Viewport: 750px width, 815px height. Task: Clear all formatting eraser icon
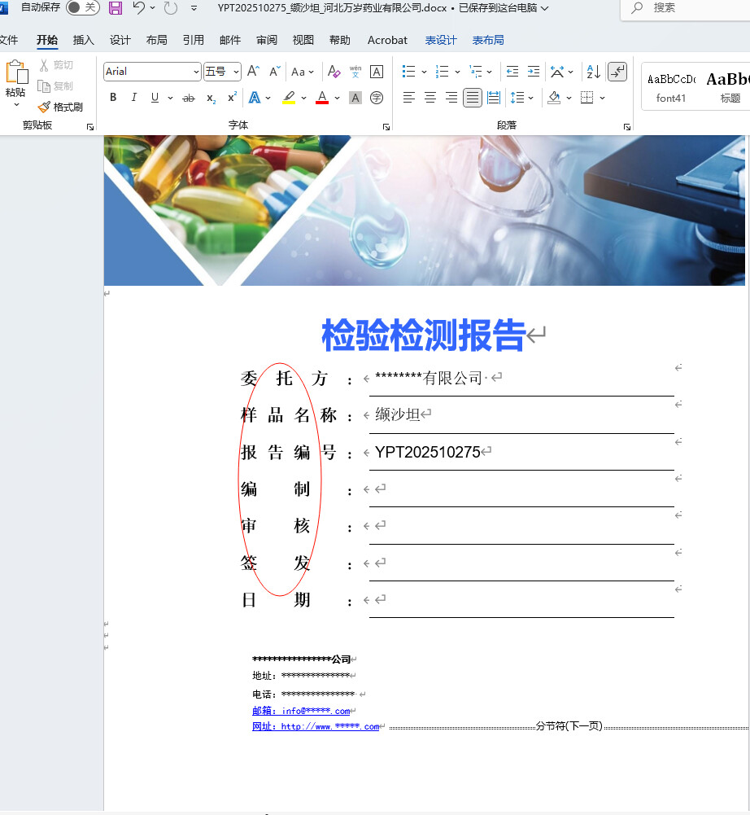pyautogui.click(x=334, y=71)
